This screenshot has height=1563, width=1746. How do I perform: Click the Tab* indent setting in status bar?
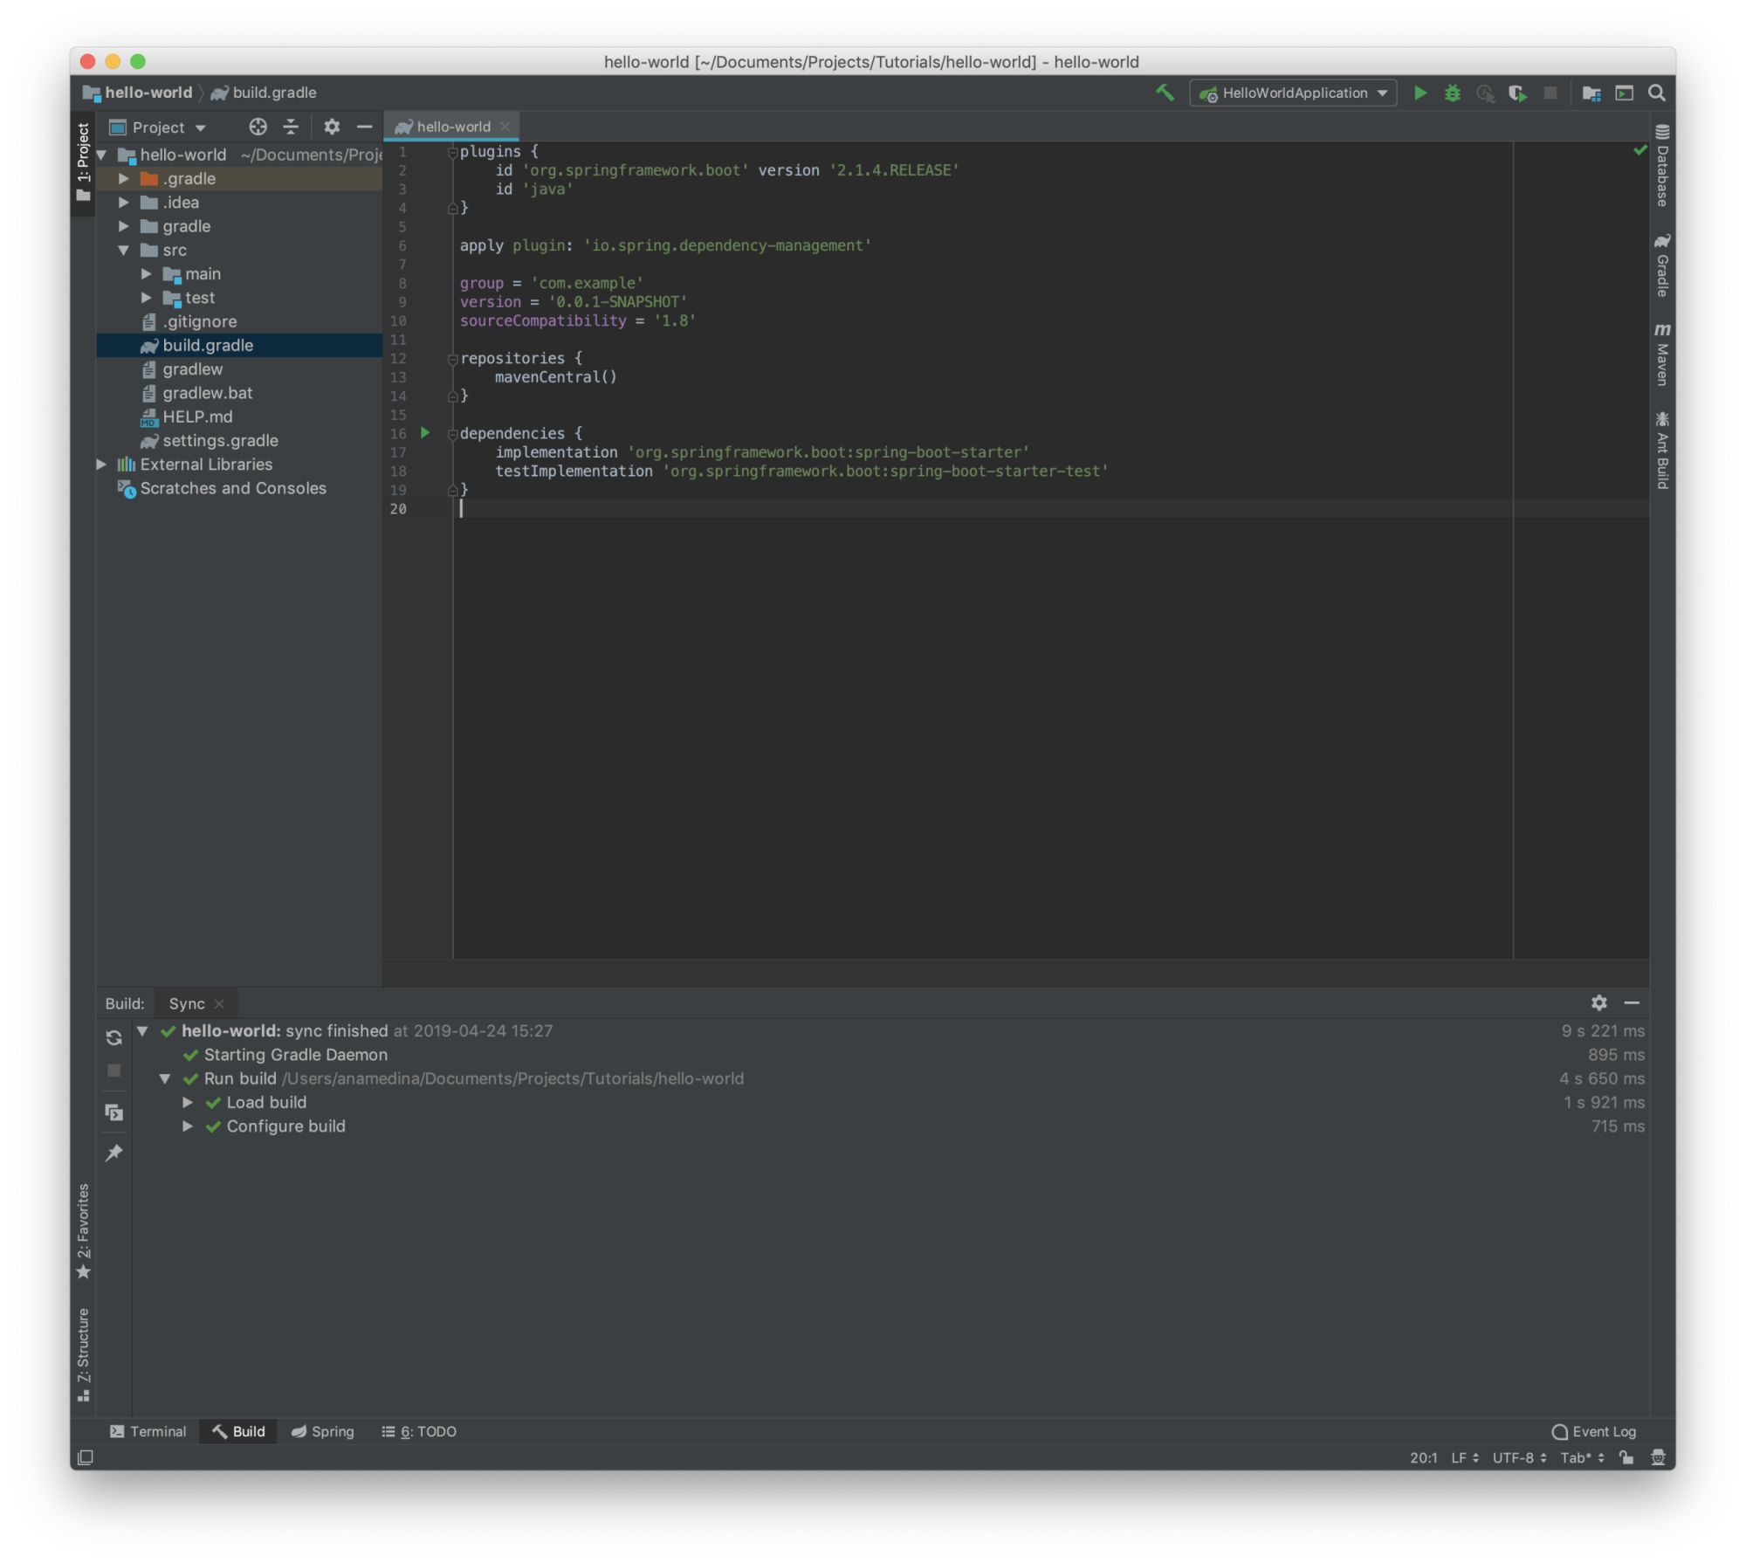(x=1582, y=1457)
